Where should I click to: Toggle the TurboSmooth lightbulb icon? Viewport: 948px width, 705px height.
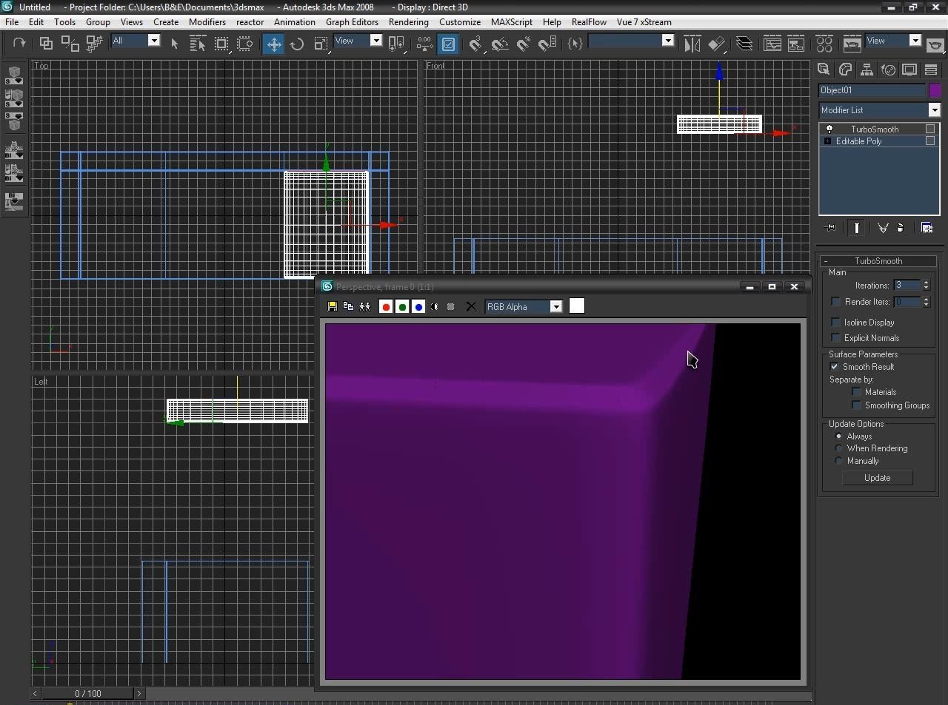click(829, 129)
